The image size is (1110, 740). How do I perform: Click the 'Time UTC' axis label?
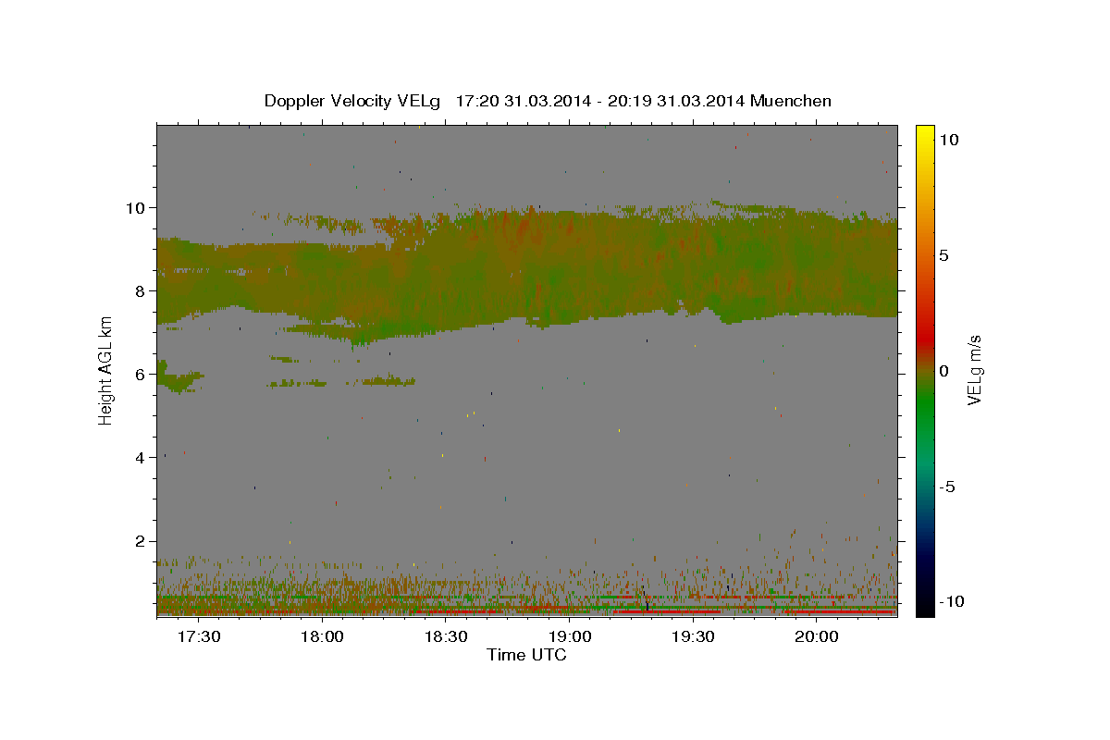coord(526,655)
